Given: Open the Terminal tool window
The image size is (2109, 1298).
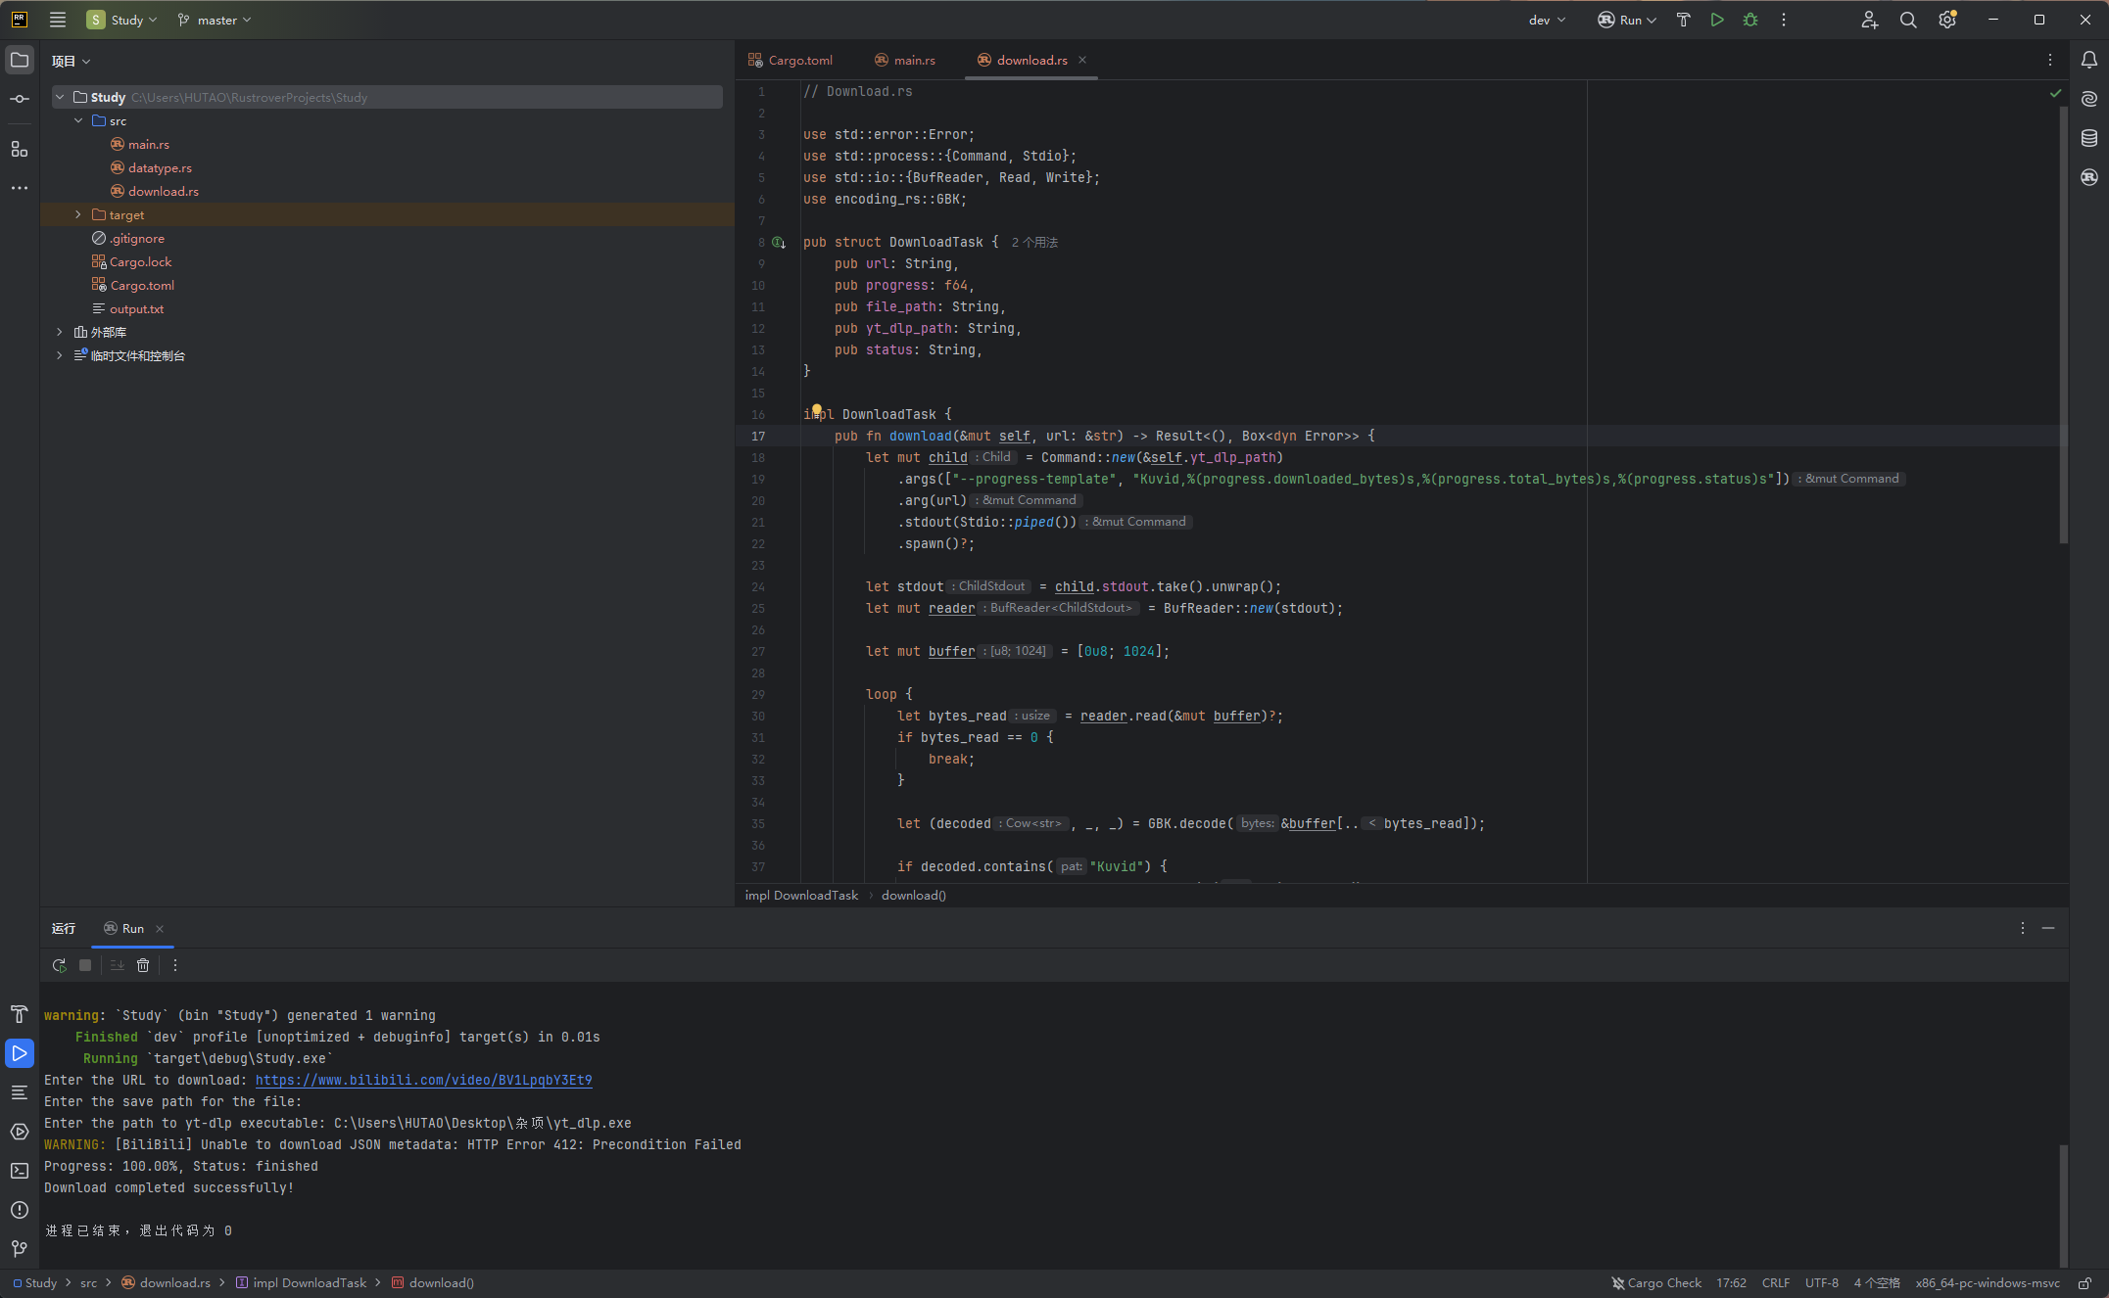Looking at the screenshot, I should (20, 1171).
